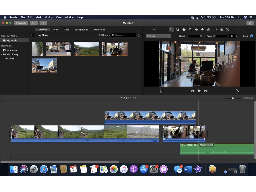Go back to Projects
Image resolution: width=256 pixels, height=192 pixels.
point(21,23)
